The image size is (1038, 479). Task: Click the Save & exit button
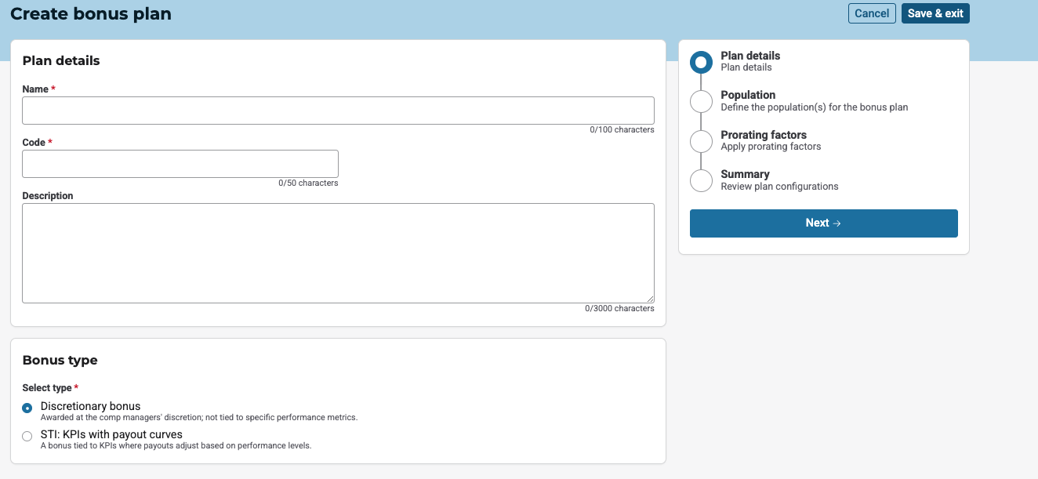[x=935, y=13]
